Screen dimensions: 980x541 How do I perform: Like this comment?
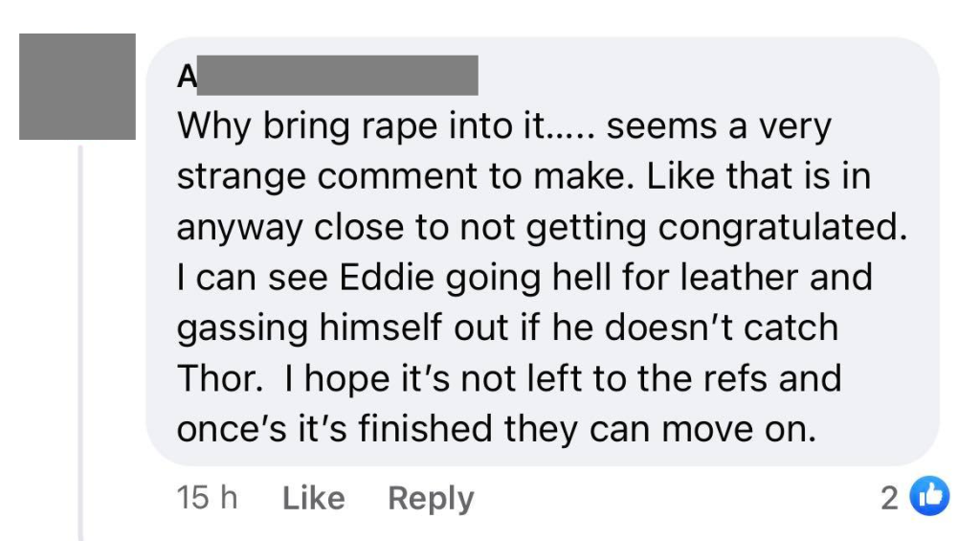(x=314, y=498)
